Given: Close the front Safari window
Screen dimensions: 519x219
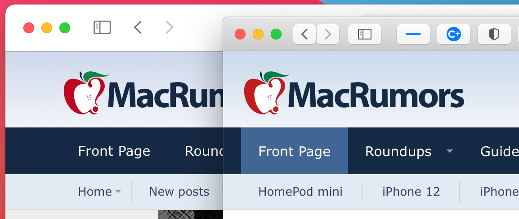Looking at the screenshot, I should [x=240, y=34].
